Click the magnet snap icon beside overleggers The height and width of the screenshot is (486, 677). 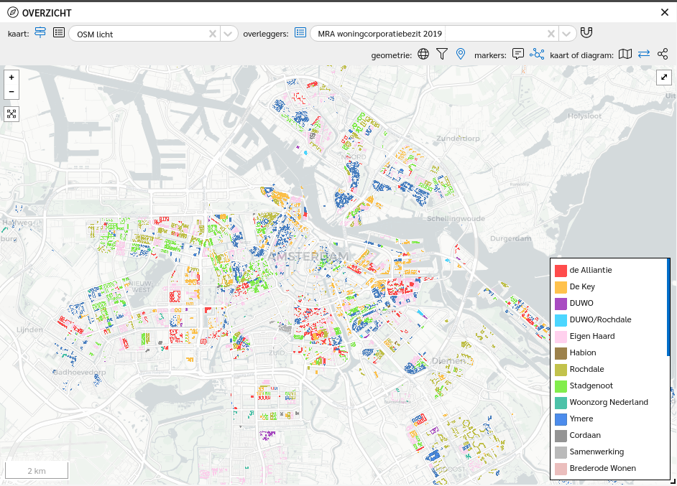coord(587,33)
